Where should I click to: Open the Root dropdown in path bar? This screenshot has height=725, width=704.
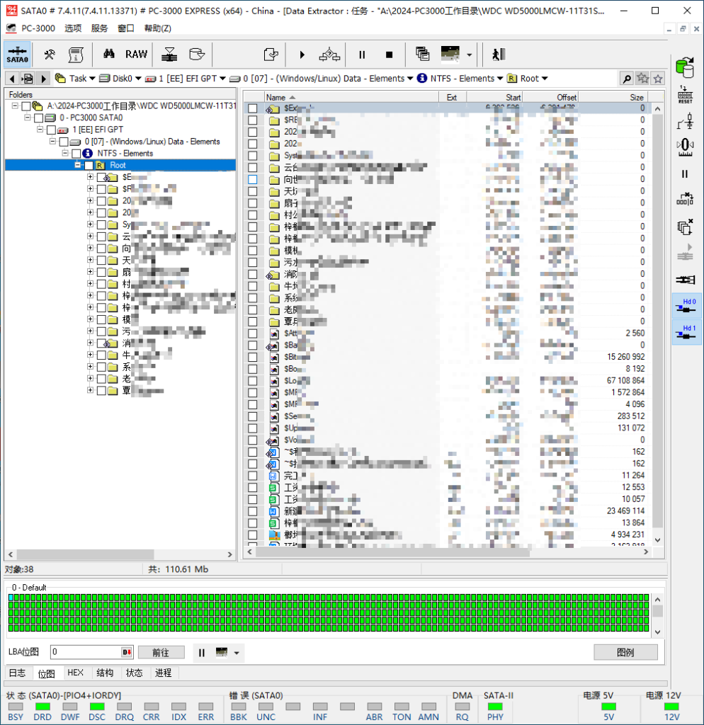pyautogui.click(x=545, y=79)
